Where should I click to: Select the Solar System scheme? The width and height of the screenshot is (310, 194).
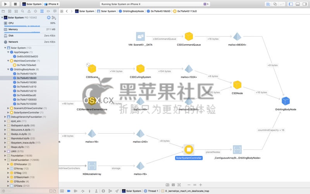(x=32, y=4)
